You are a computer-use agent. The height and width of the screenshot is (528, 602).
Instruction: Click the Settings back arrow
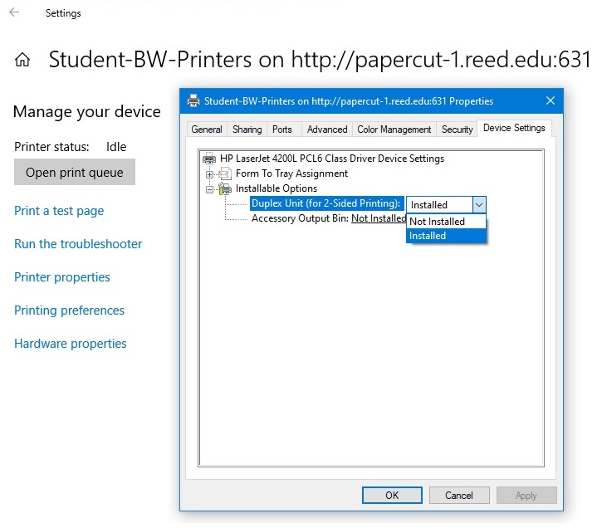[x=14, y=13]
